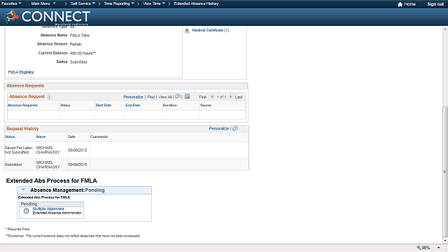
Task: Open the Time Reporting breadcrumb dropdown
Action: click(x=119, y=3)
